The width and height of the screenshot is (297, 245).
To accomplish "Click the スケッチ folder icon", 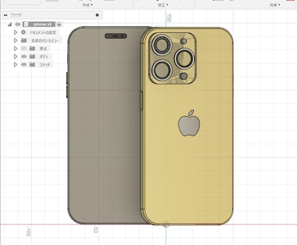I will point(32,64).
